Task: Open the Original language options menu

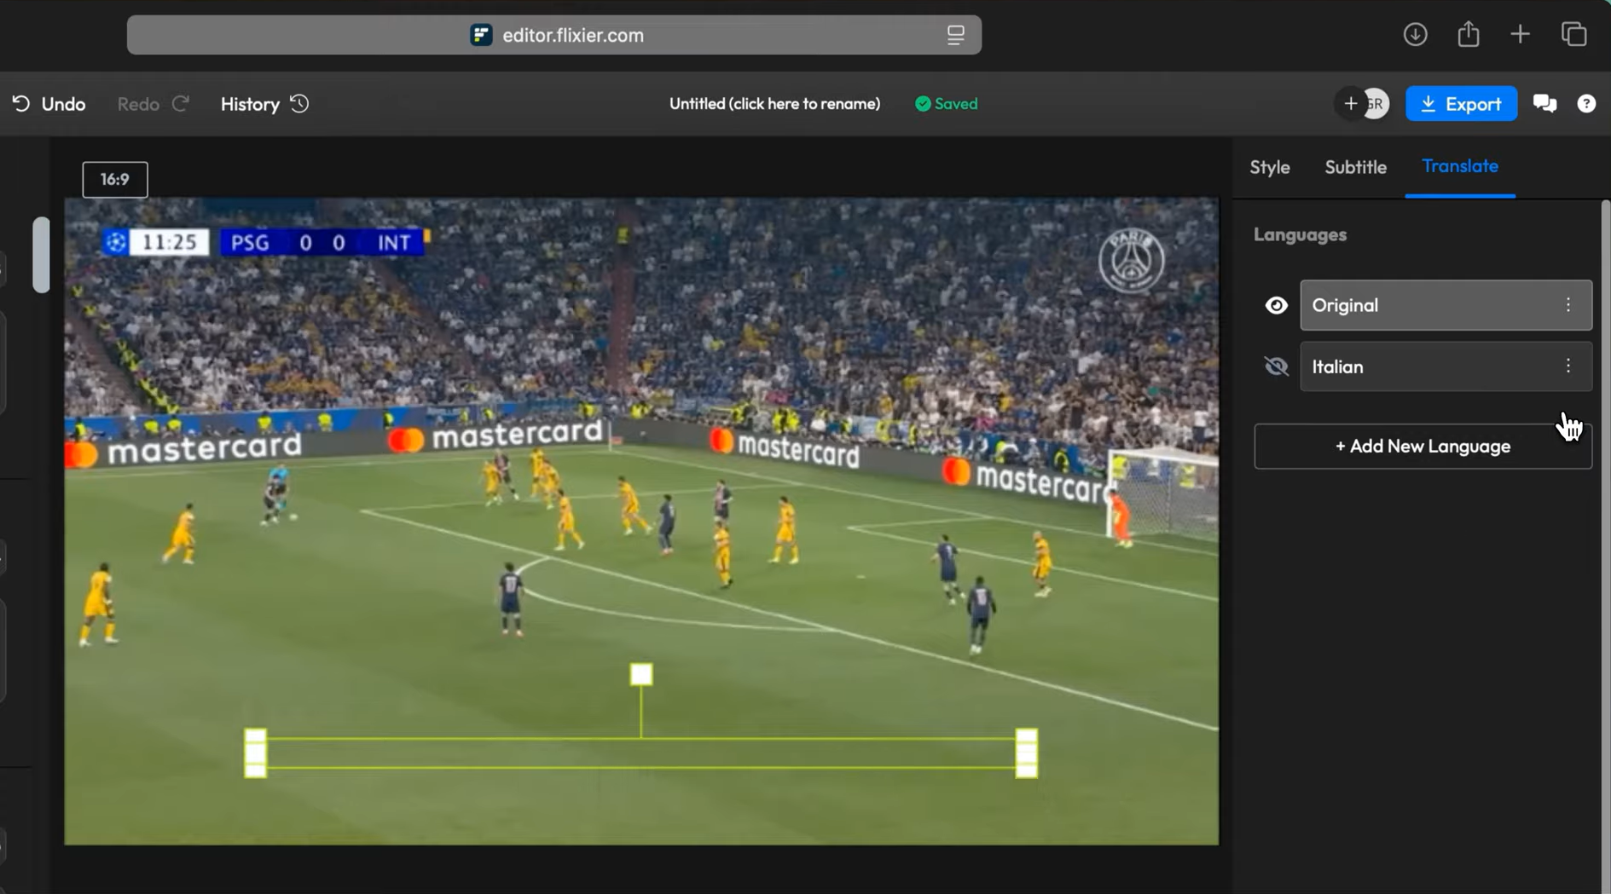Action: click(x=1569, y=304)
